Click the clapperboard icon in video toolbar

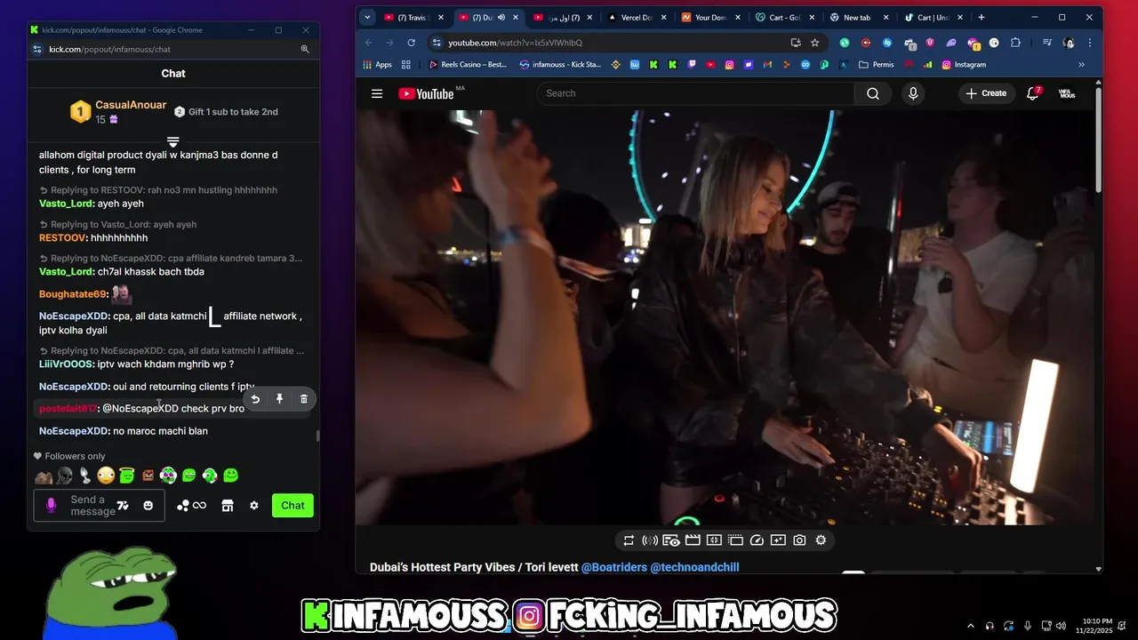(693, 540)
